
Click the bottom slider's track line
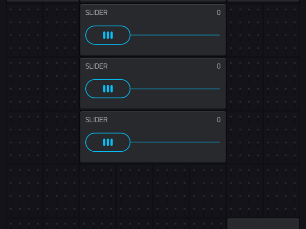[175, 142]
